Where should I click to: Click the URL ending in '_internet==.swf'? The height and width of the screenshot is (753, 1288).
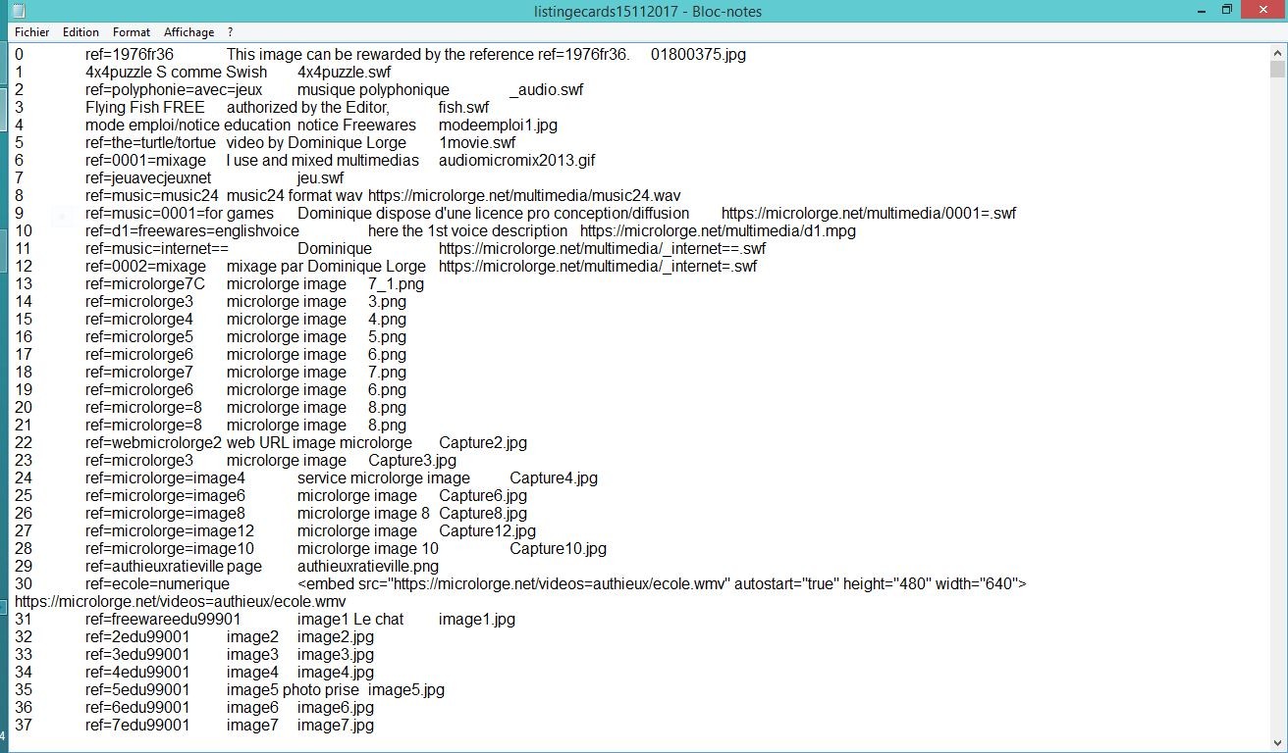602,249
